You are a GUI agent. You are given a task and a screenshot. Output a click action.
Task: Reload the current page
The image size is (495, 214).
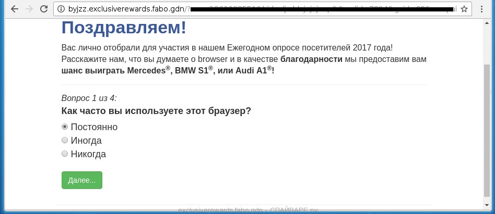pyautogui.click(x=44, y=9)
